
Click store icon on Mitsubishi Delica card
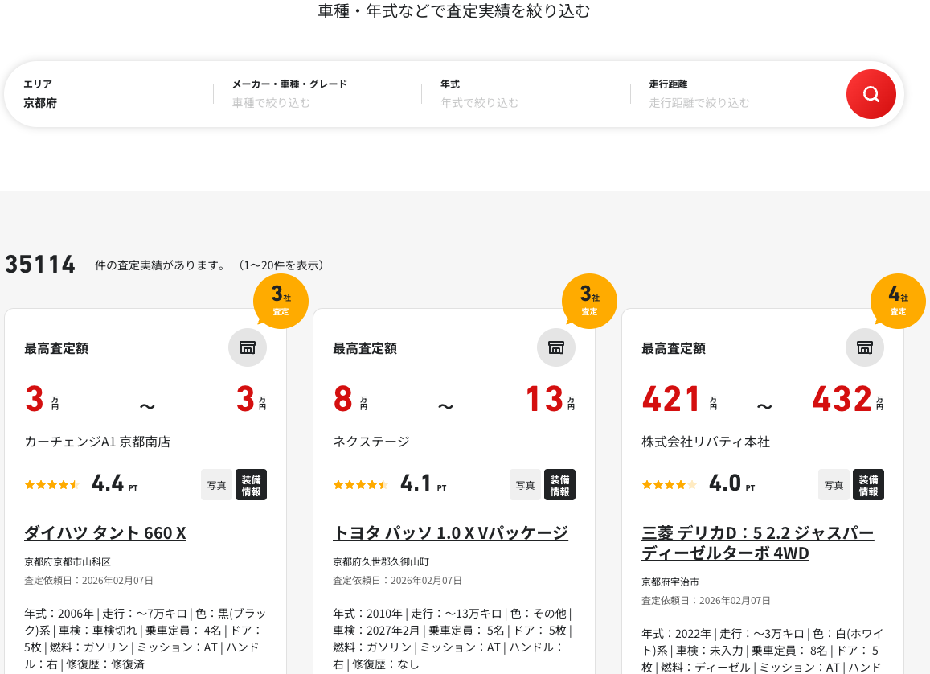click(x=865, y=347)
